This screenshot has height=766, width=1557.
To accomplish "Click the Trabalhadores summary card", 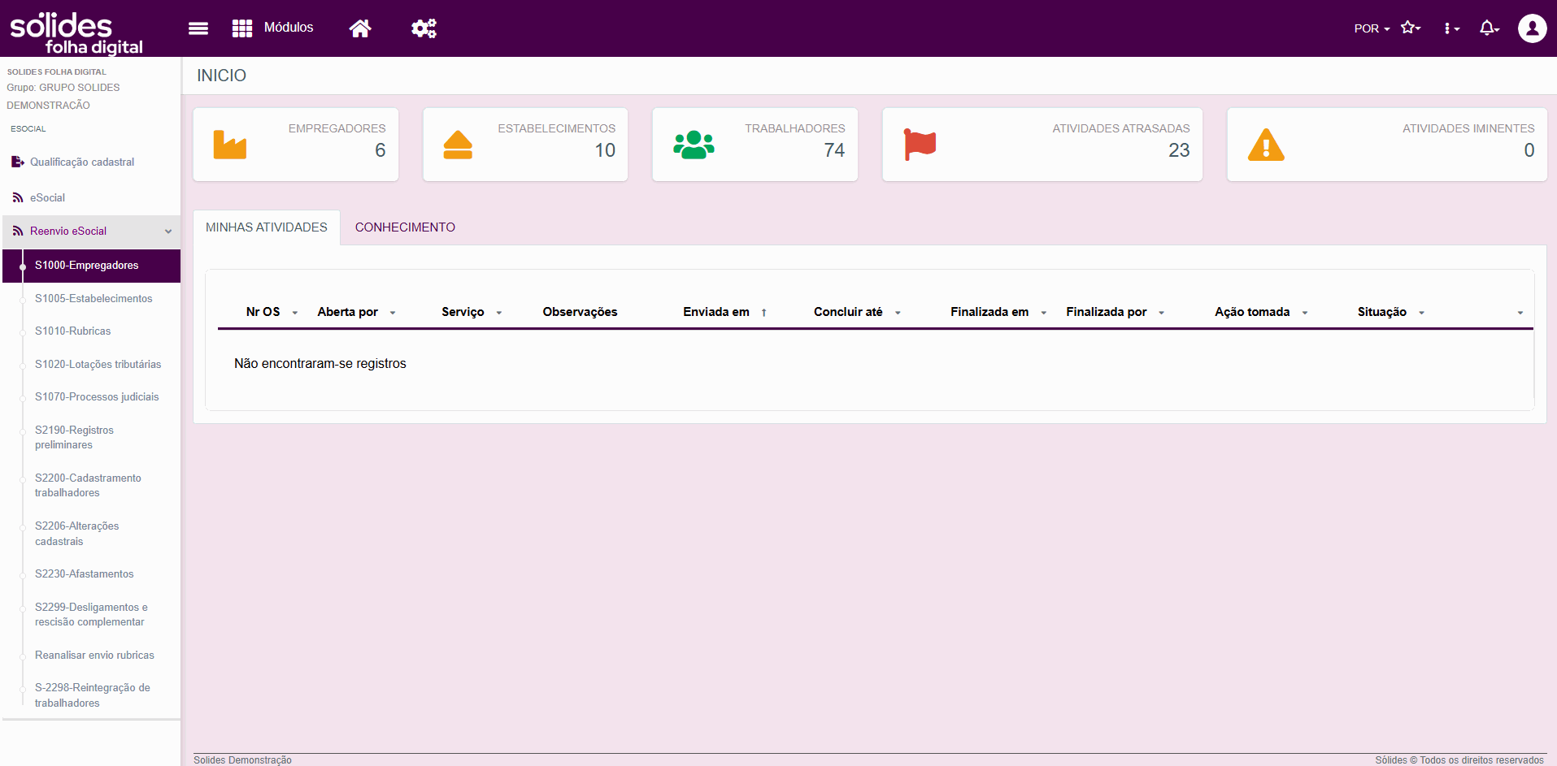I will (x=755, y=145).
